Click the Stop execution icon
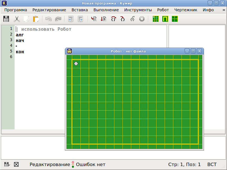The height and width of the screenshot is (170, 227). [142, 19]
